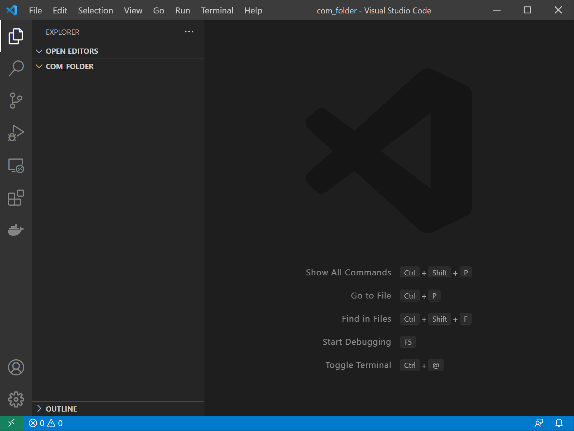Open the Explorer view in activity bar
Image resolution: width=574 pixels, height=431 pixels.
coord(16,36)
